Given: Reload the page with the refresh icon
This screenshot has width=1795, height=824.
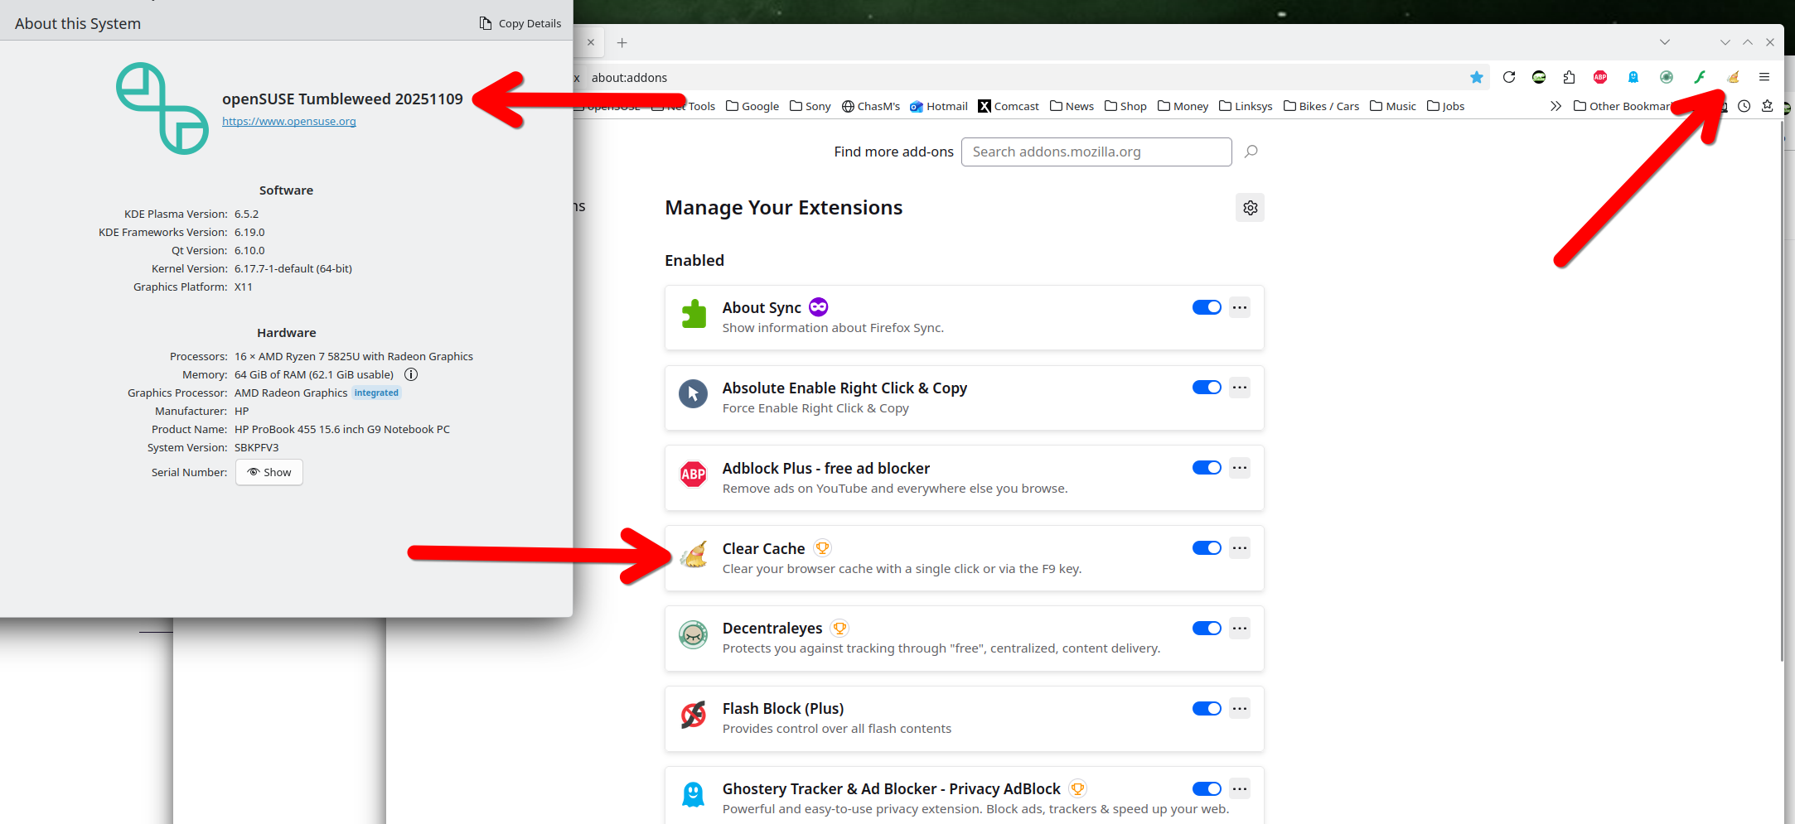Looking at the screenshot, I should click(1508, 77).
